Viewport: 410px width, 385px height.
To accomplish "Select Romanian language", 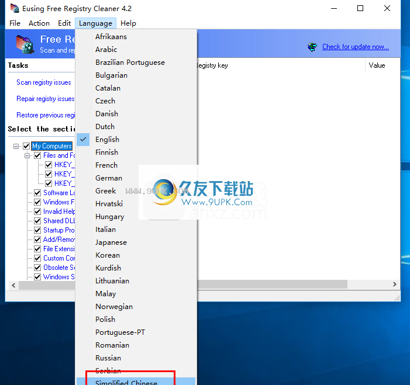I will point(136,345).
